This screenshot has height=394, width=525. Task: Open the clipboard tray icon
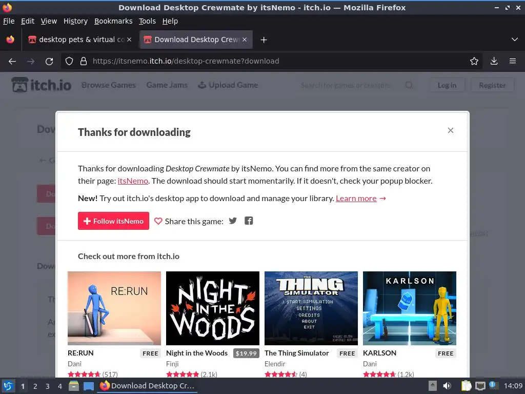(x=466, y=386)
